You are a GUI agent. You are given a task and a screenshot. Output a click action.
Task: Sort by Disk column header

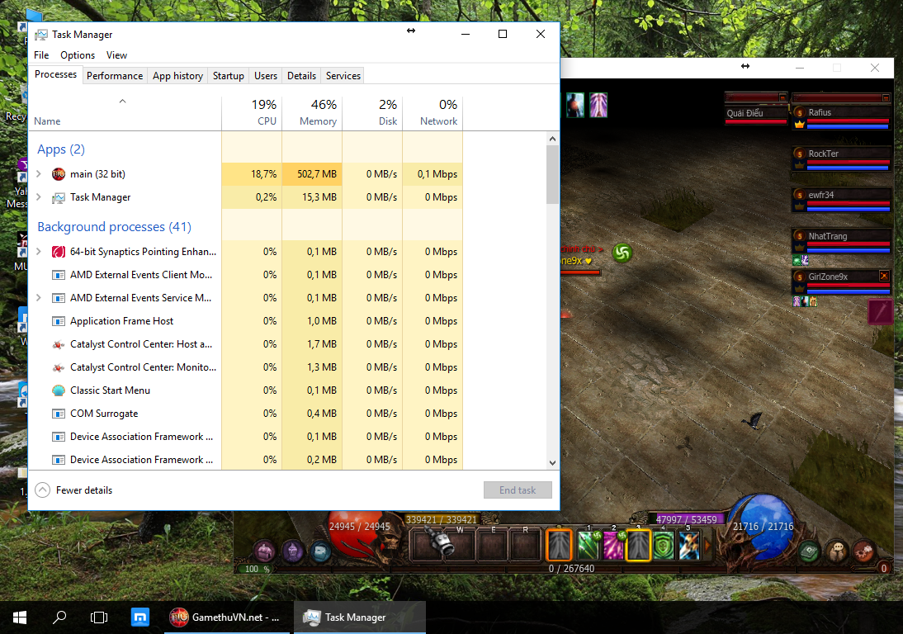372,113
